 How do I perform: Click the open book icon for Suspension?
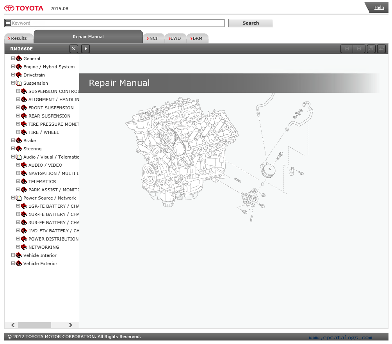click(19, 83)
